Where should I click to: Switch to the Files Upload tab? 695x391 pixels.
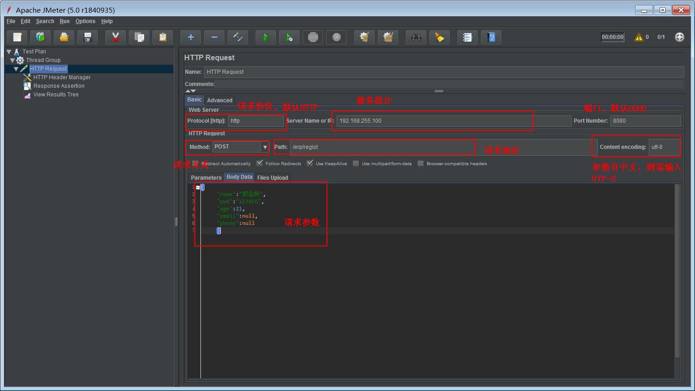click(272, 177)
